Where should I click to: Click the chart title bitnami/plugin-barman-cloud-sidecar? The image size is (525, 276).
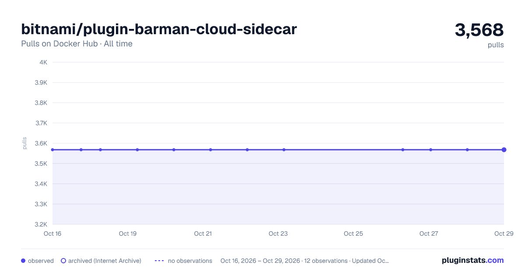[x=159, y=29]
